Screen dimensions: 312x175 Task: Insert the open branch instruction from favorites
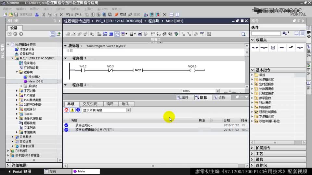tap(282, 48)
